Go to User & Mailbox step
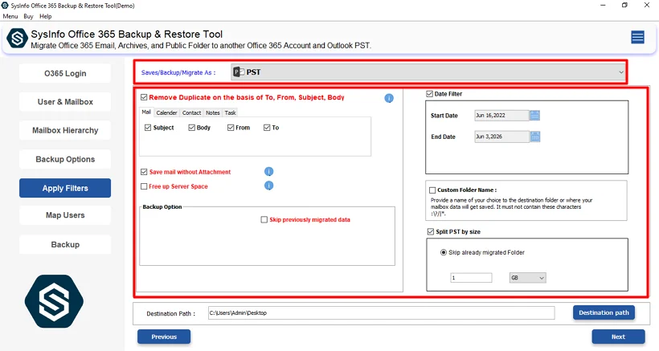This screenshot has height=351, width=659. point(65,102)
